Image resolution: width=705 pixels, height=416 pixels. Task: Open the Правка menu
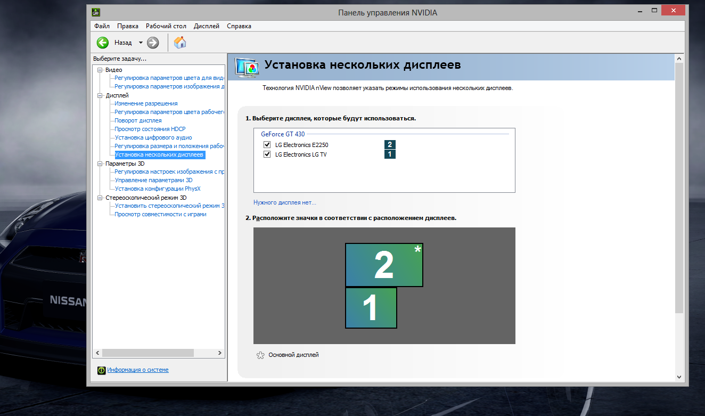[128, 26]
